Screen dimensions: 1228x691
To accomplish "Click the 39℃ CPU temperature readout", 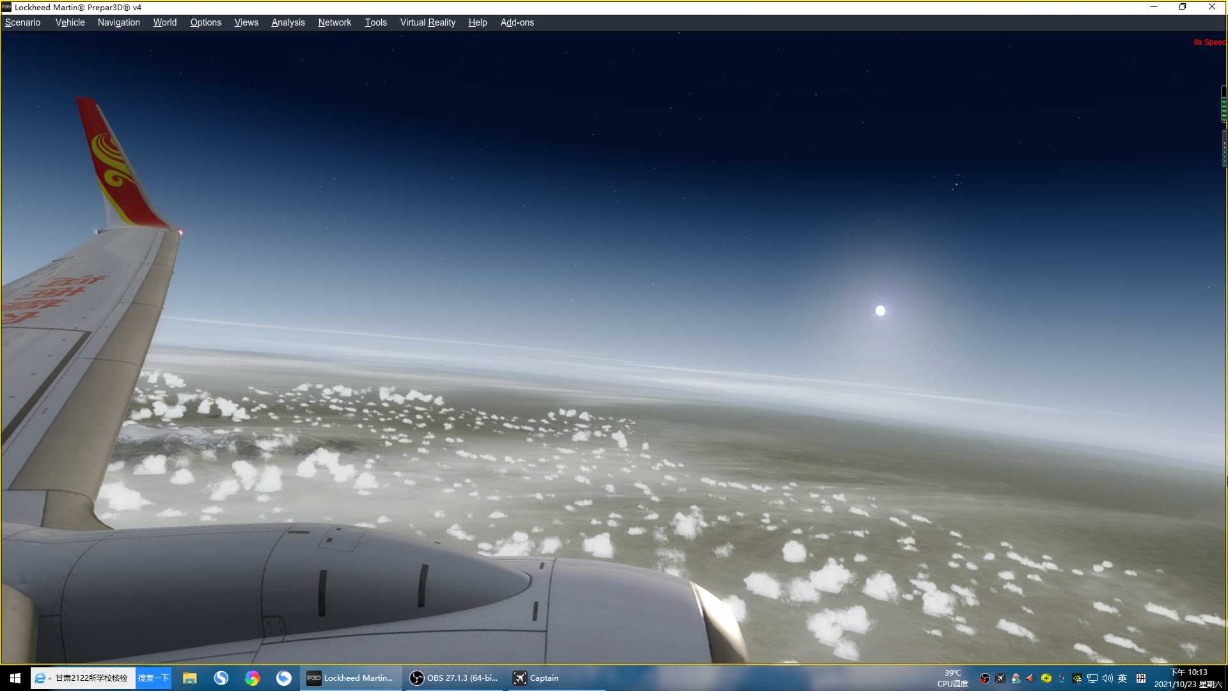I will click(952, 678).
